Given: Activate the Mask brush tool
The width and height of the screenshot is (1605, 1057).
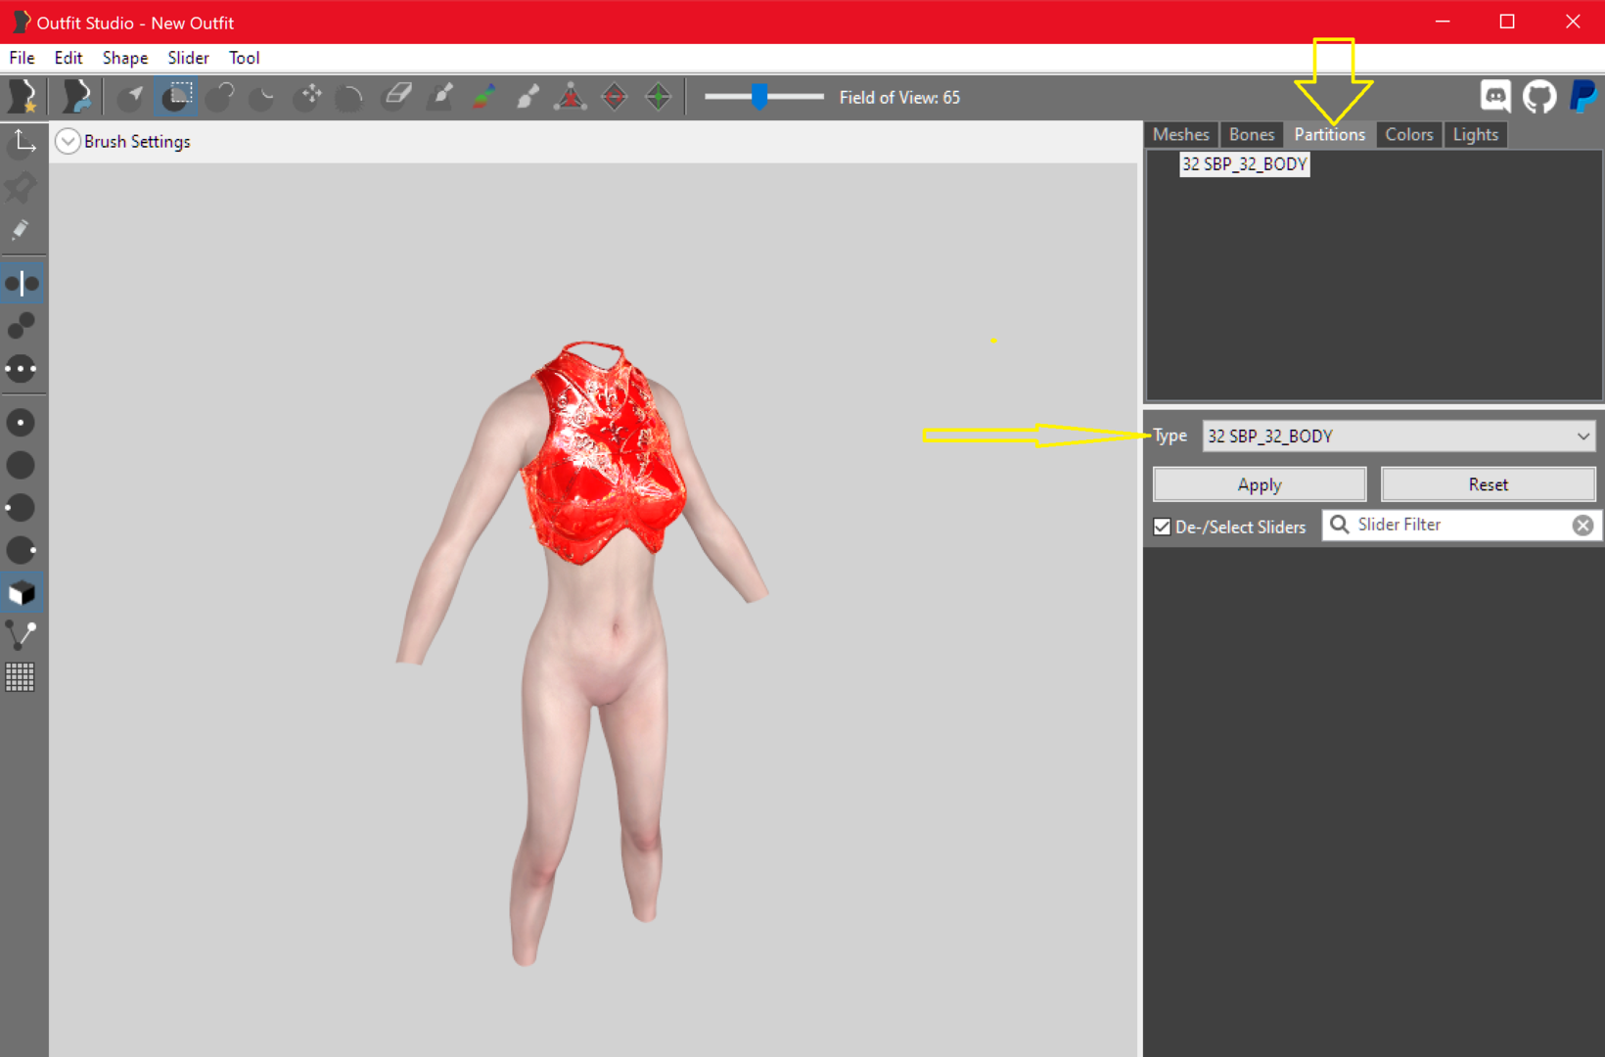Looking at the screenshot, I should 177,97.
